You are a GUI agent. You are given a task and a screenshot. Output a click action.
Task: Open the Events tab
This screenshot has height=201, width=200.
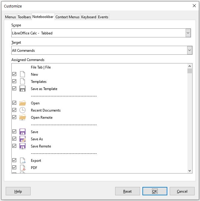103,17
